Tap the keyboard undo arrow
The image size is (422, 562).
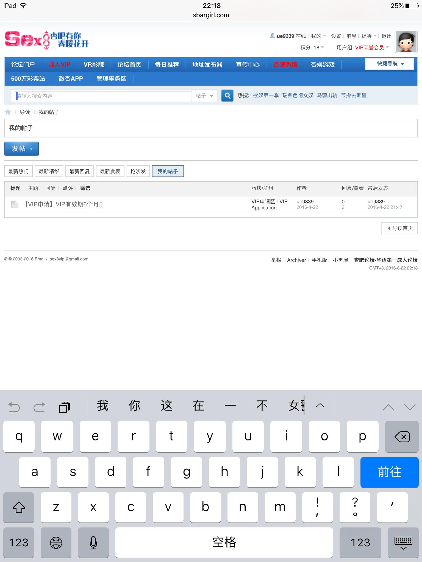(14, 407)
